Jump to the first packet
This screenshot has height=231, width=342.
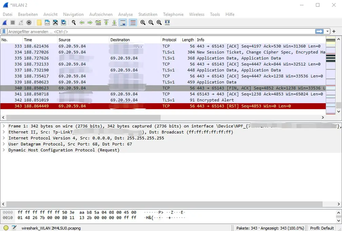tap(106, 22)
